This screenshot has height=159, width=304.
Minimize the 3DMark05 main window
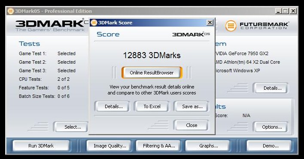tap(278, 11)
